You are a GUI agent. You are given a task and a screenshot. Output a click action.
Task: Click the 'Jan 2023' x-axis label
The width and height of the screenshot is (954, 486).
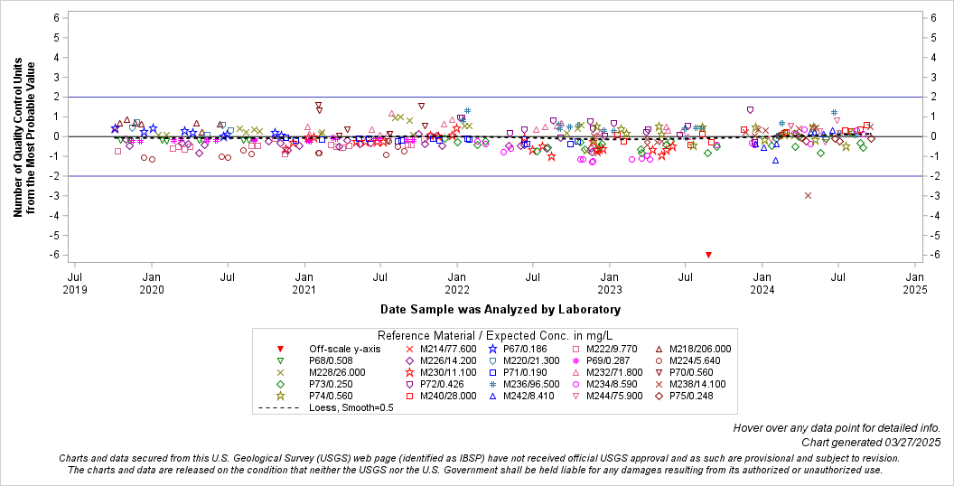(x=610, y=284)
